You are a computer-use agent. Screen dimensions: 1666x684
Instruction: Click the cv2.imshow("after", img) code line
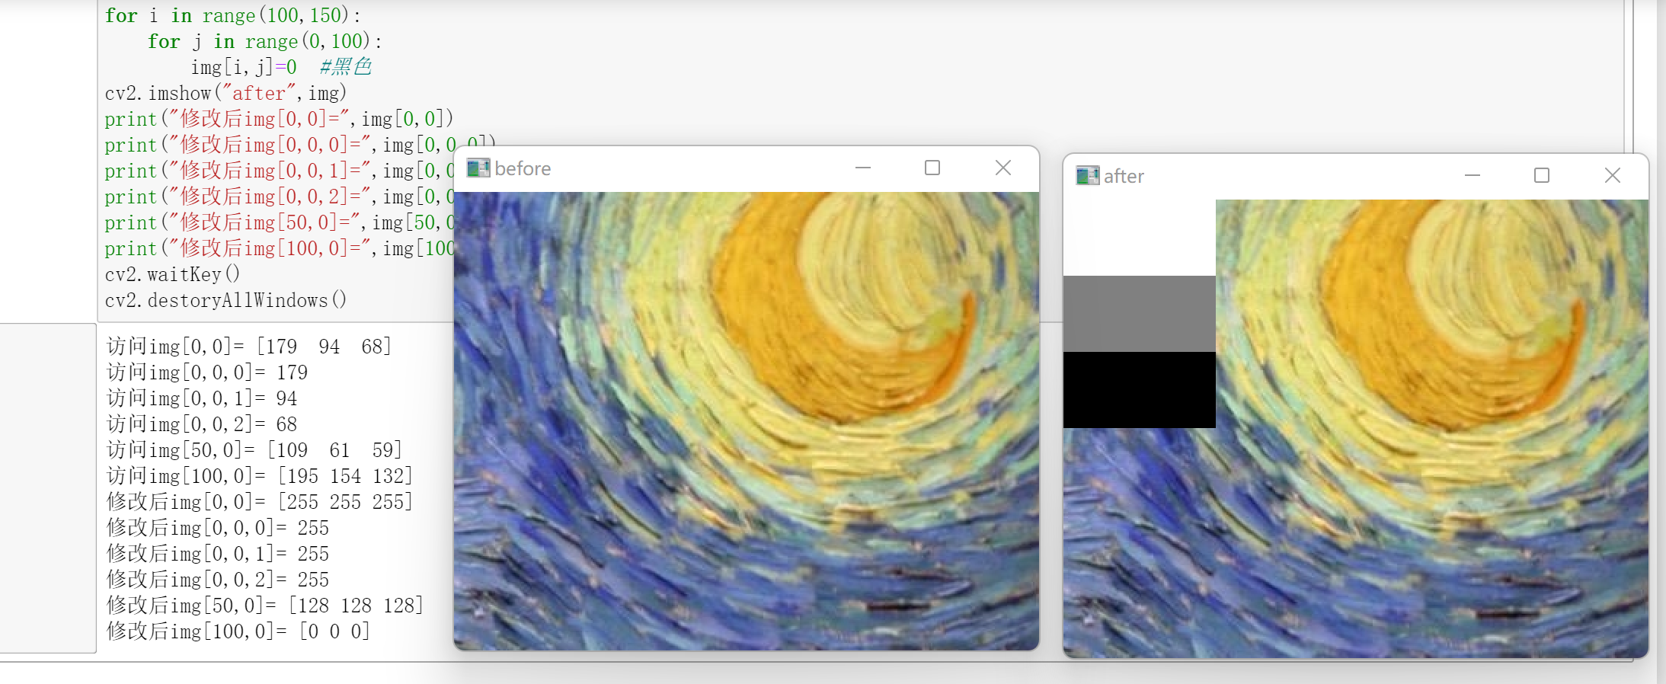pos(225,93)
